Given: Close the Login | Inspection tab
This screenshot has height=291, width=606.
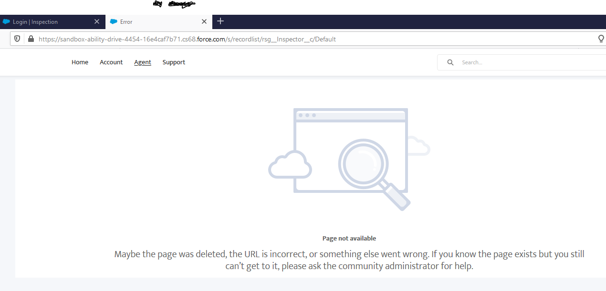Looking at the screenshot, I should 97,21.
